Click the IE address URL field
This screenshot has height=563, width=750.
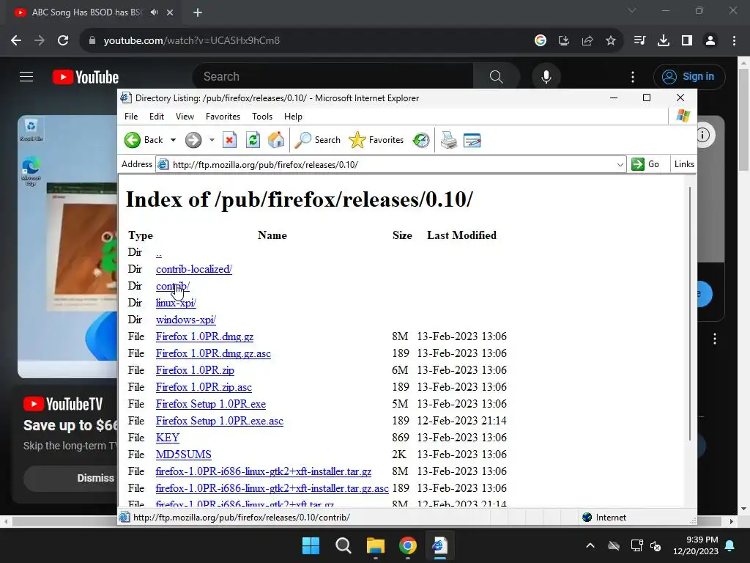coord(390,165)
